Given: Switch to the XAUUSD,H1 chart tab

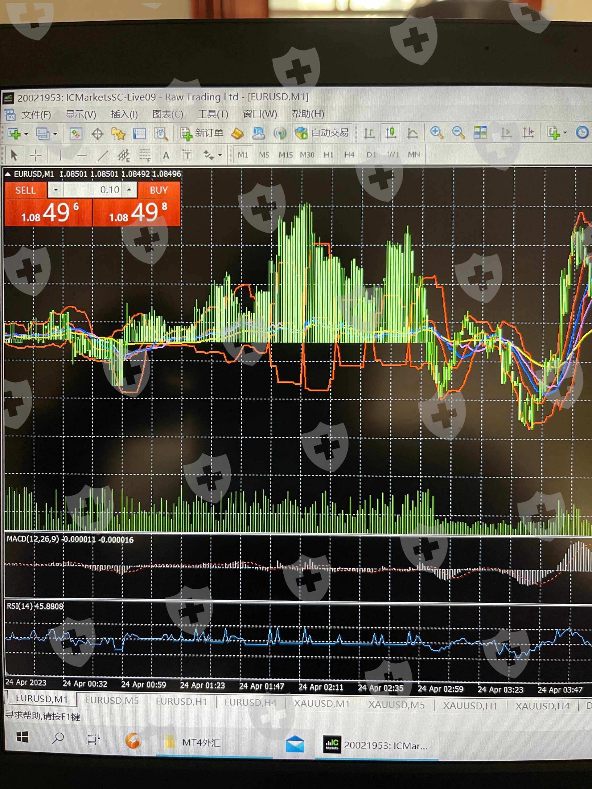Looking at the screenshot, I should coord(470,705).
